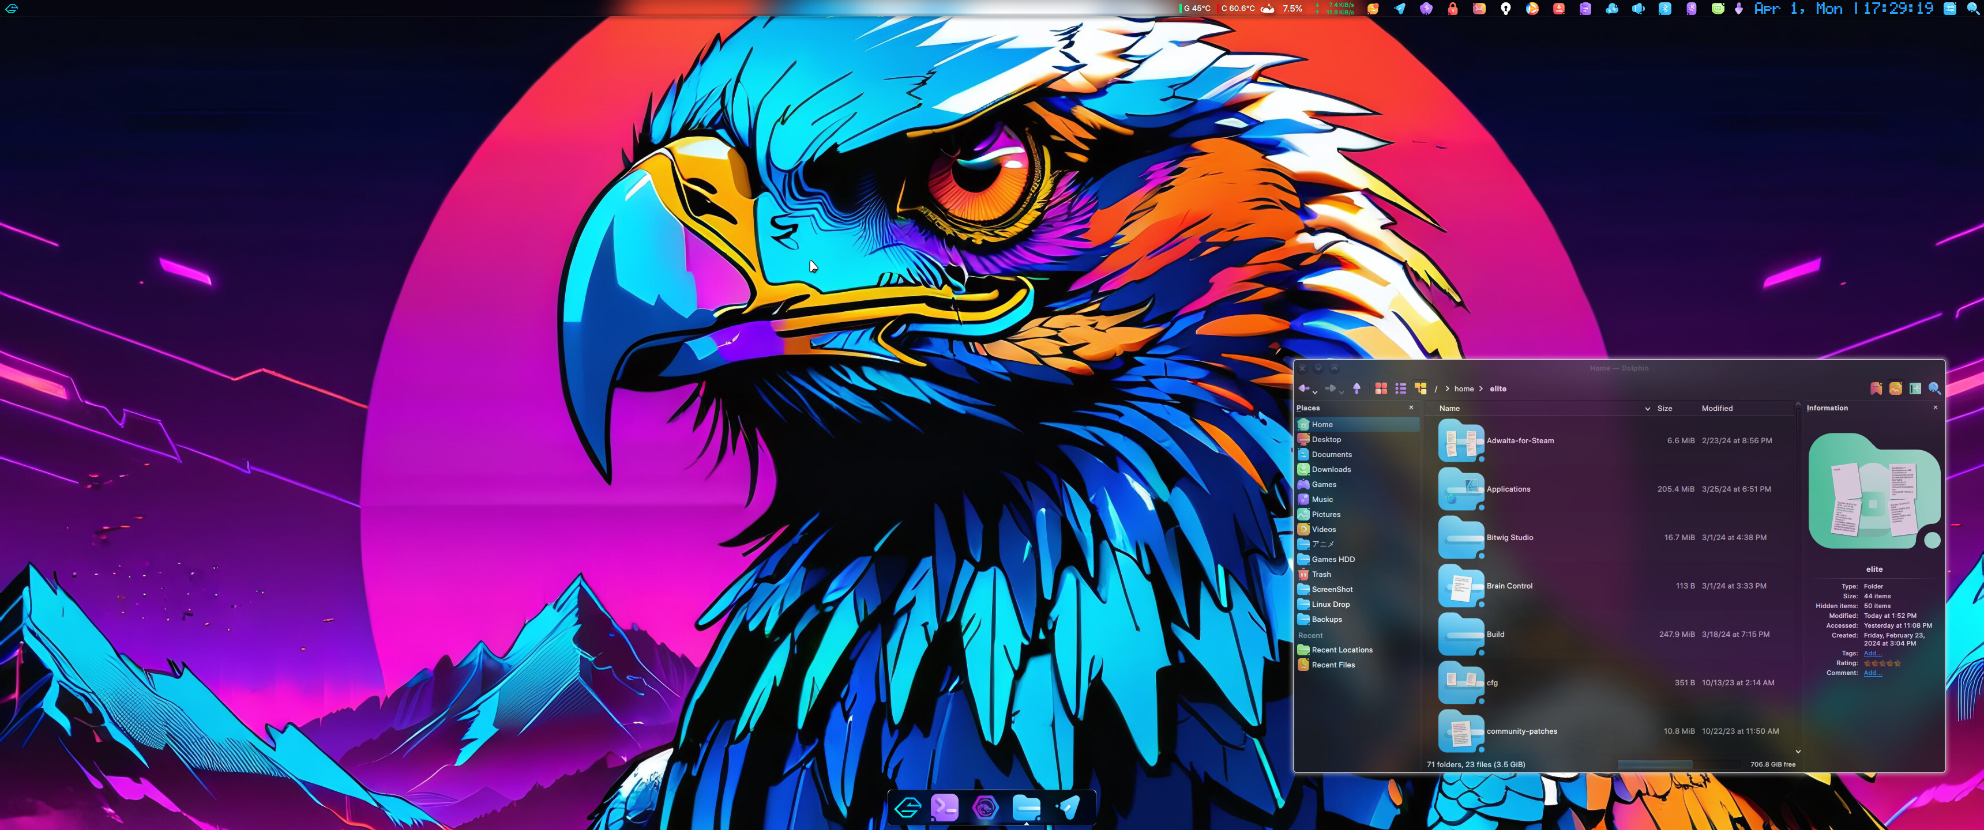Toggle the orange image preview toolbar icon
Viewport: 1984px width, 830px height.
point(1895,388)
